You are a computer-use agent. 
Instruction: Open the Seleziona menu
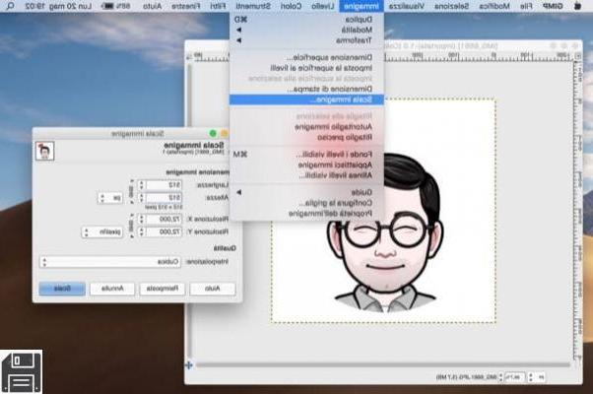click(451, 6)
